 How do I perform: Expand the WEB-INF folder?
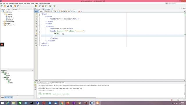pos(5,15)
